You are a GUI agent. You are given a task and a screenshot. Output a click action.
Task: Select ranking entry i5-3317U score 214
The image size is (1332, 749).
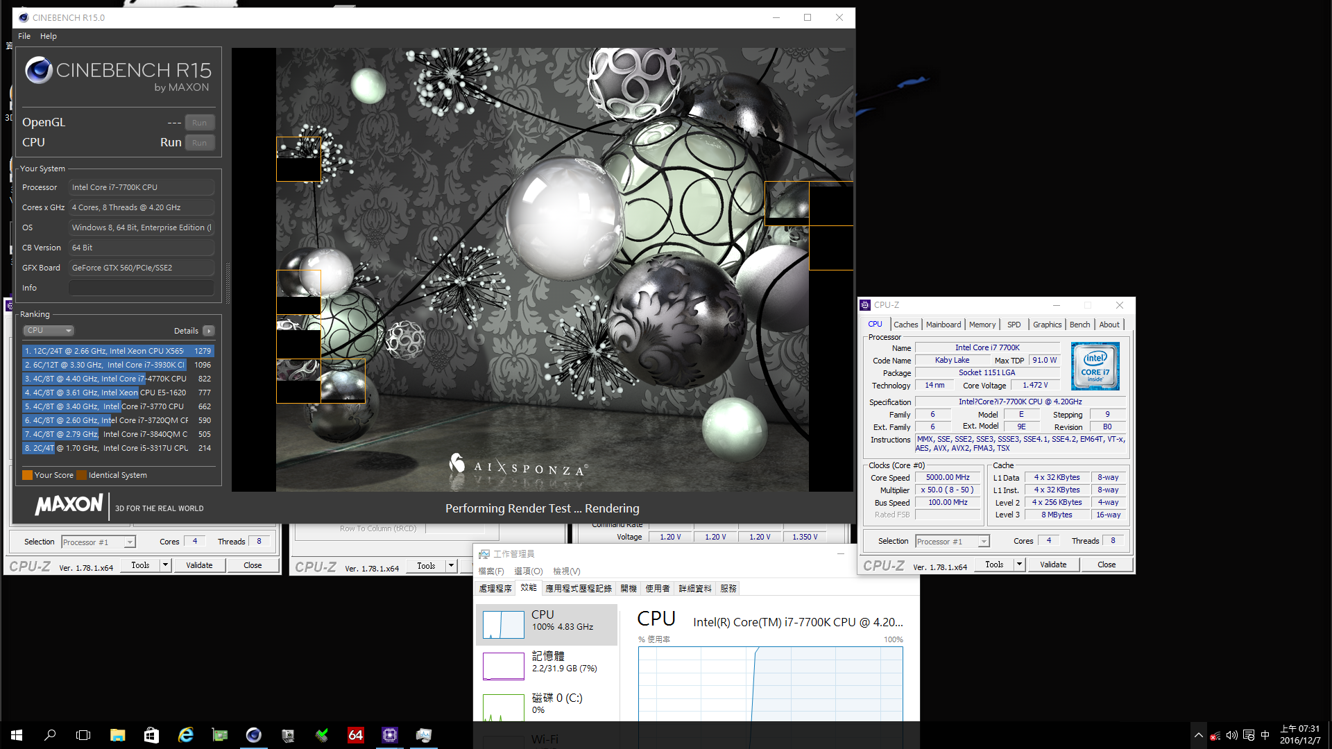coord(118,448)
